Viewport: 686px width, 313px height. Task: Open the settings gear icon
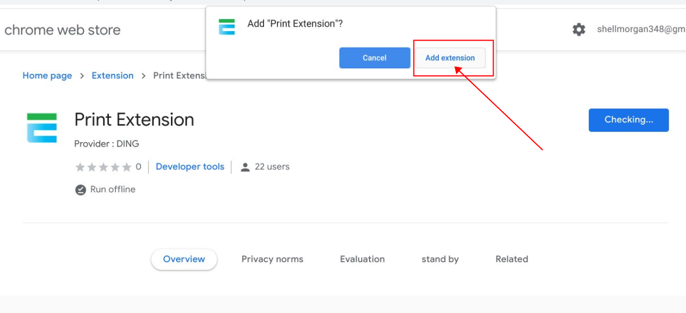tap(579, 29)
